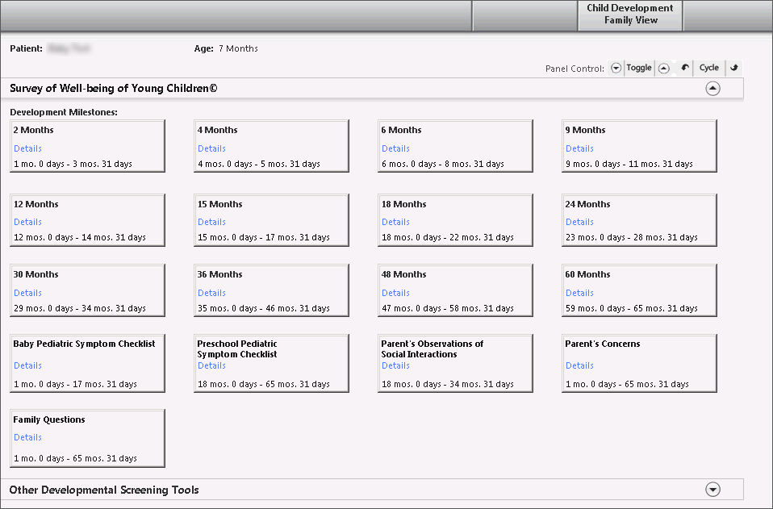Click the 'Family Questions' card title
Screen dimensions: 773x509
point(49,419)
